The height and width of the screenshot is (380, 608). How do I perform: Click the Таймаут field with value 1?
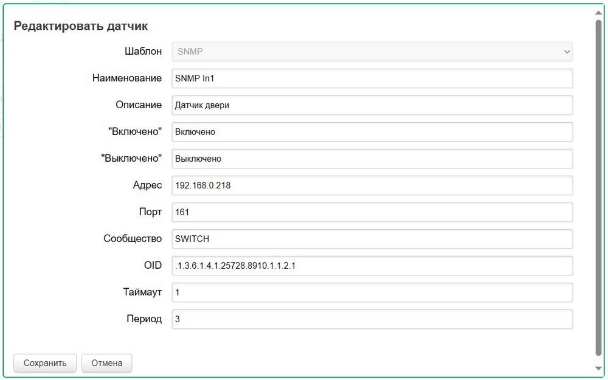pyautogui.click(x=372, y=292)
